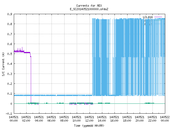Click the y-axis tick label '0.1'
The image size is (170, 128).
point(10,94)
